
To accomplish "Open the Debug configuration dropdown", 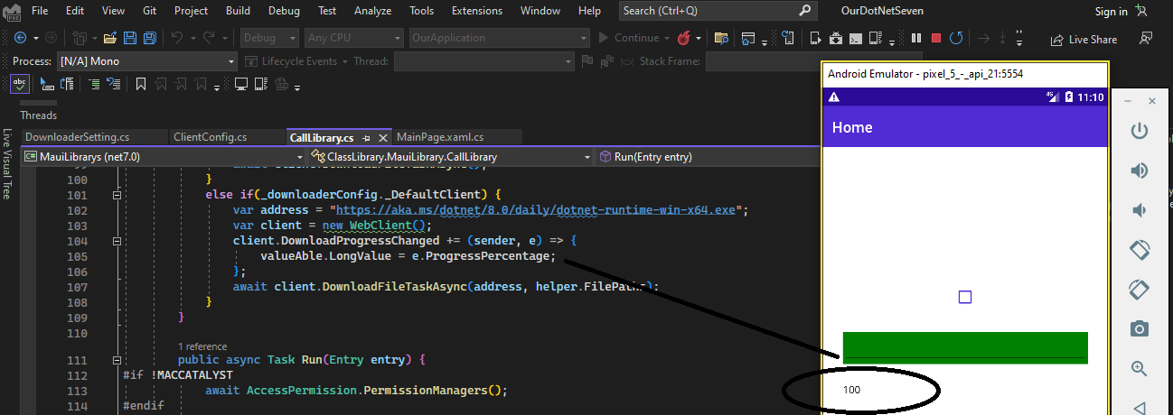I will click(x=269, y=39).
